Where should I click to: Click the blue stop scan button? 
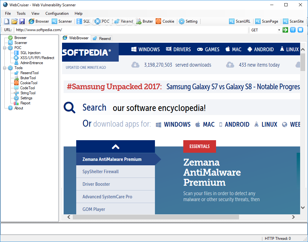point(300,30)
